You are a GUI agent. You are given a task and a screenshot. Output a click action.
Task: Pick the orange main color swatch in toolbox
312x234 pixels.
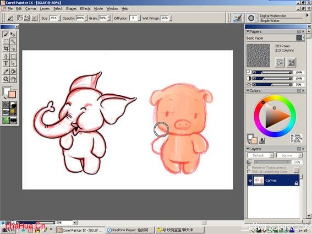pos(12,94)
